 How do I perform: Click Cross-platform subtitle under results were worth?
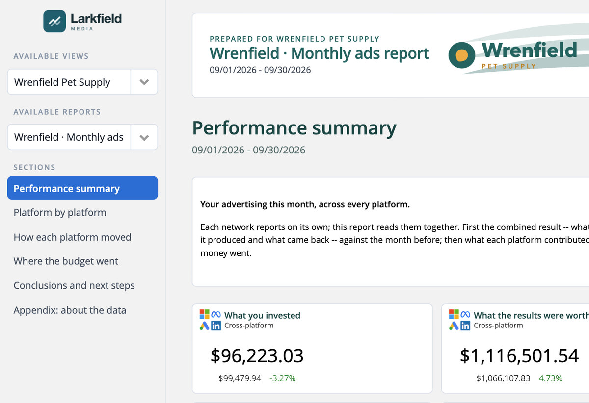click(498, 326)
